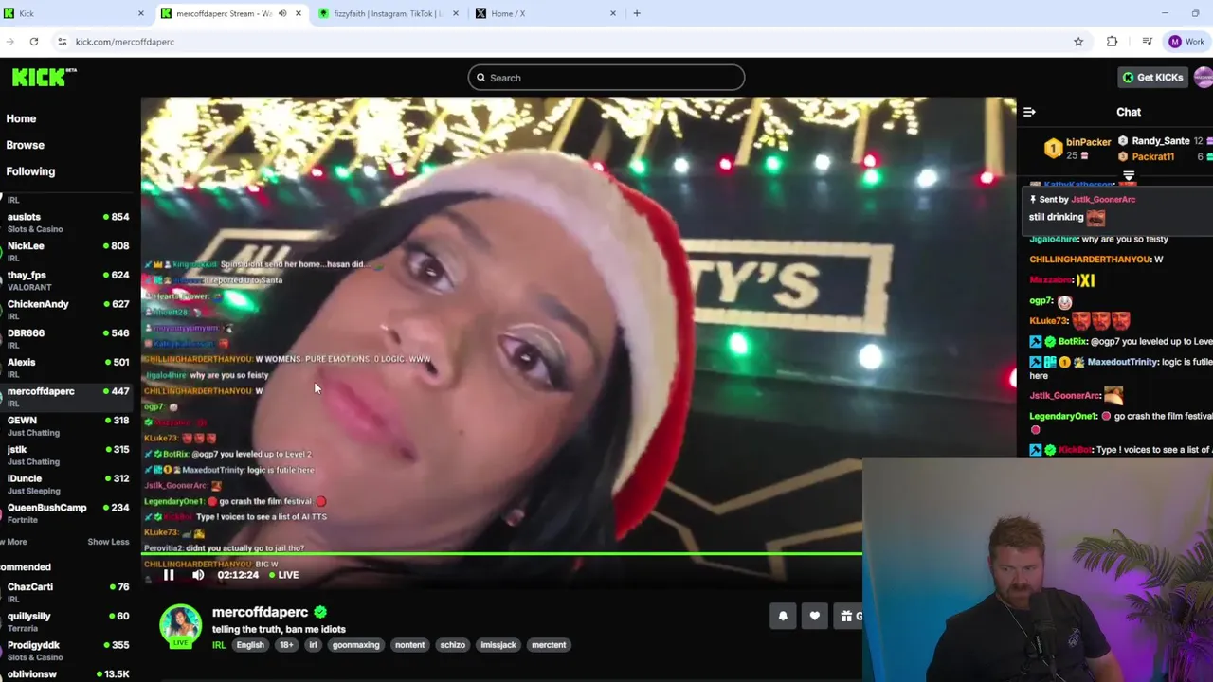The image size is (1213, 682).
Task: Open auslots channel in sidebar
Action: coord(66,223)
